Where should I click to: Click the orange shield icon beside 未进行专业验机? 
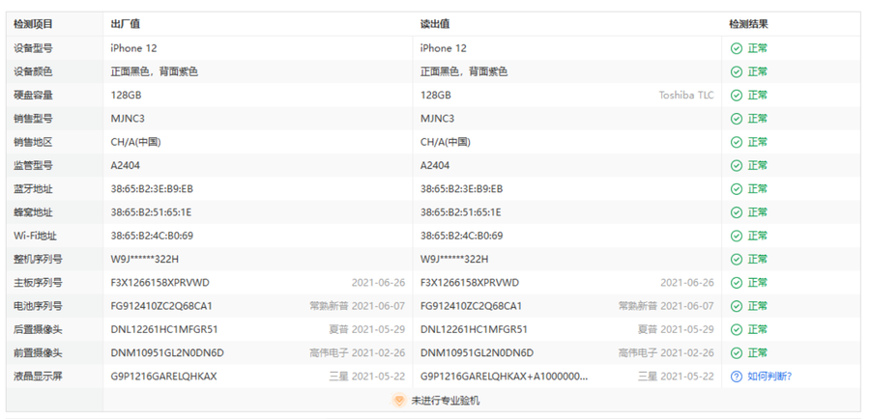(398, 401)
